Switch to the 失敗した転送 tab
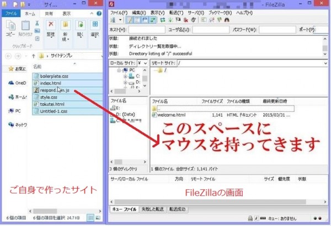 click(x=153, y=209)
